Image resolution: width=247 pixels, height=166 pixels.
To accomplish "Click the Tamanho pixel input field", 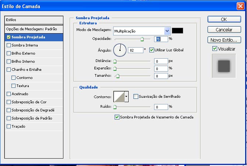I will coord(161,76).
